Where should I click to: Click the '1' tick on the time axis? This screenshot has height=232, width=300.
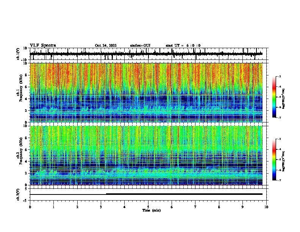tap(53, 207)
